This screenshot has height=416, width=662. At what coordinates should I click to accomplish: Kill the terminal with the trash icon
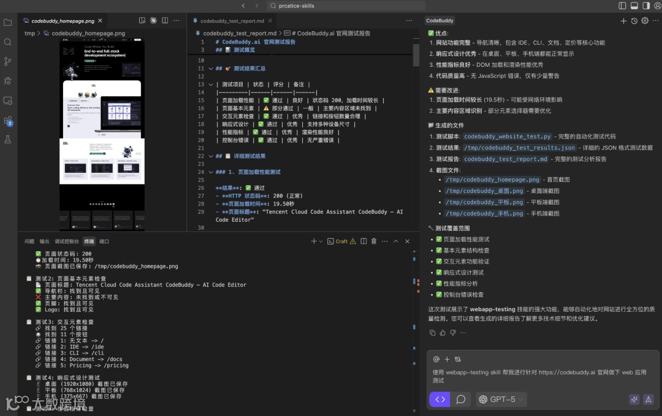click(x=374, y=241)
